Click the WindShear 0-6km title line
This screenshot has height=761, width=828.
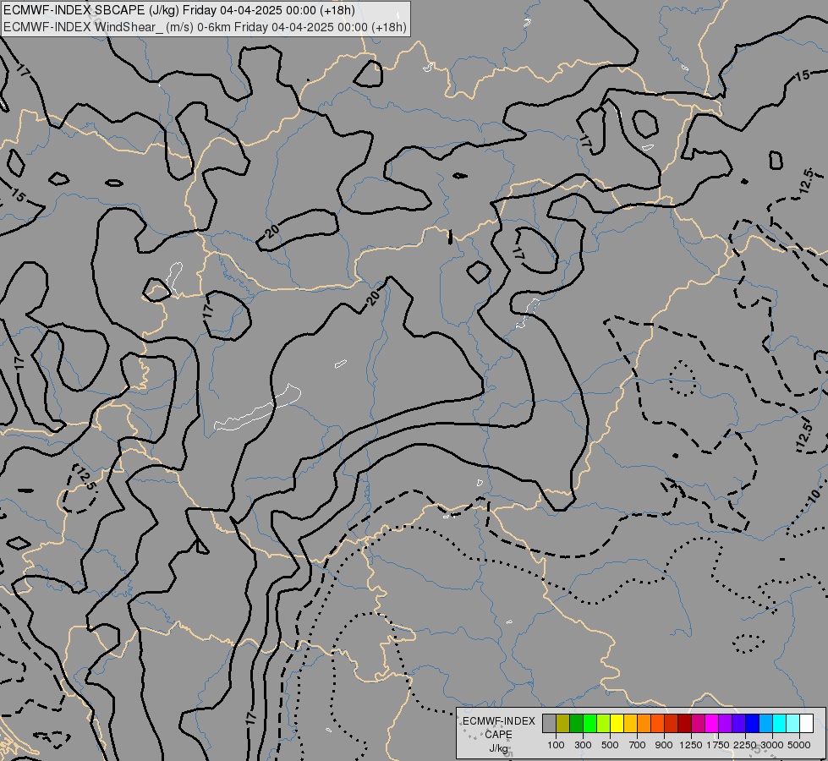(x=205, y=27)
